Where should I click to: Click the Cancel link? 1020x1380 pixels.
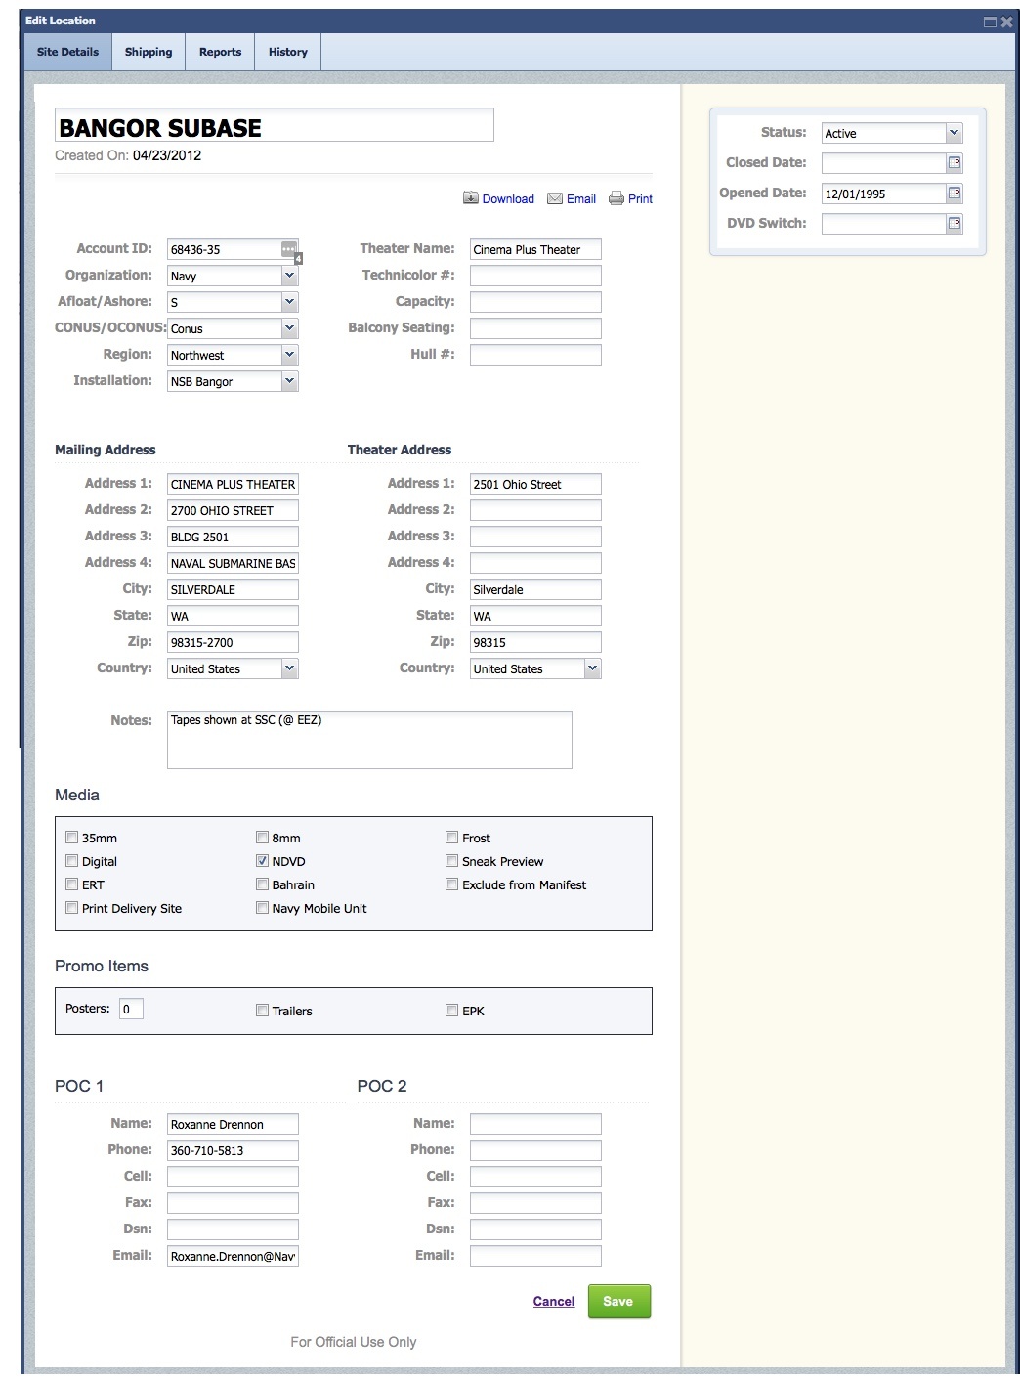tap(554, 1301)
